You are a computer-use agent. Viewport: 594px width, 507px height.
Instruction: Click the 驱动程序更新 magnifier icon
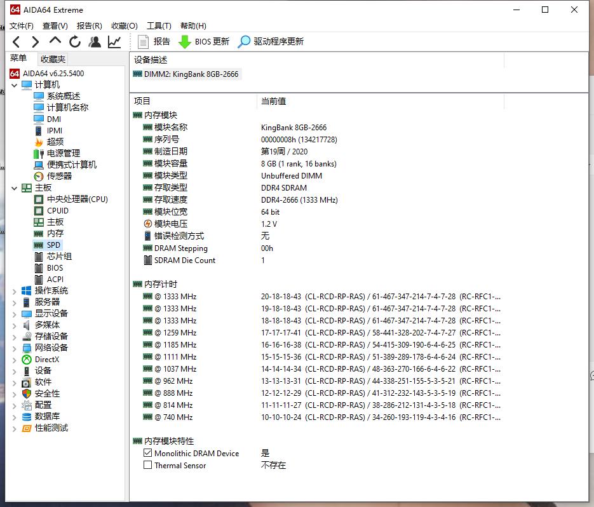tap(244, 42)
